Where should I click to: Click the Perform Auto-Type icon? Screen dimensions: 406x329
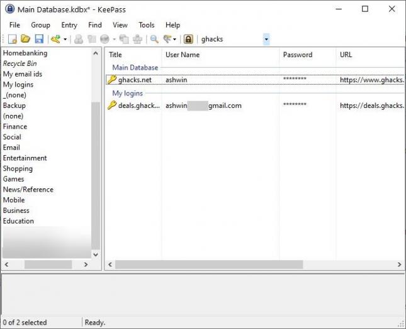pyautogui.click(x=137, y=40)
